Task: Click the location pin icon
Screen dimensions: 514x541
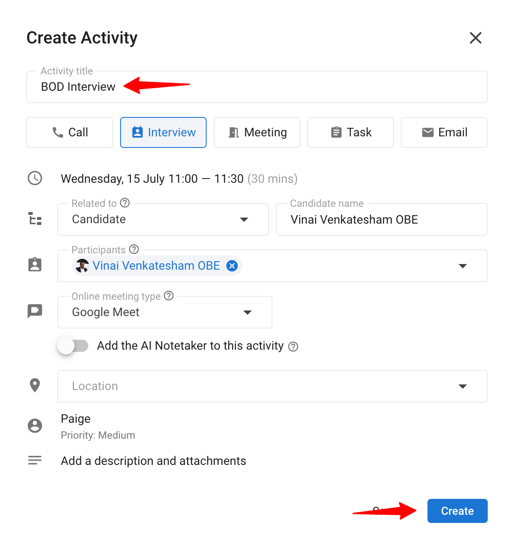Action: 35,385
